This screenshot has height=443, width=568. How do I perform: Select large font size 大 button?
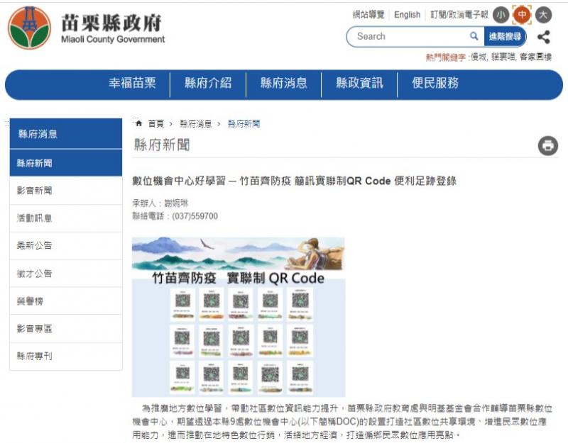pyautogui.click(x=543, y=15)
